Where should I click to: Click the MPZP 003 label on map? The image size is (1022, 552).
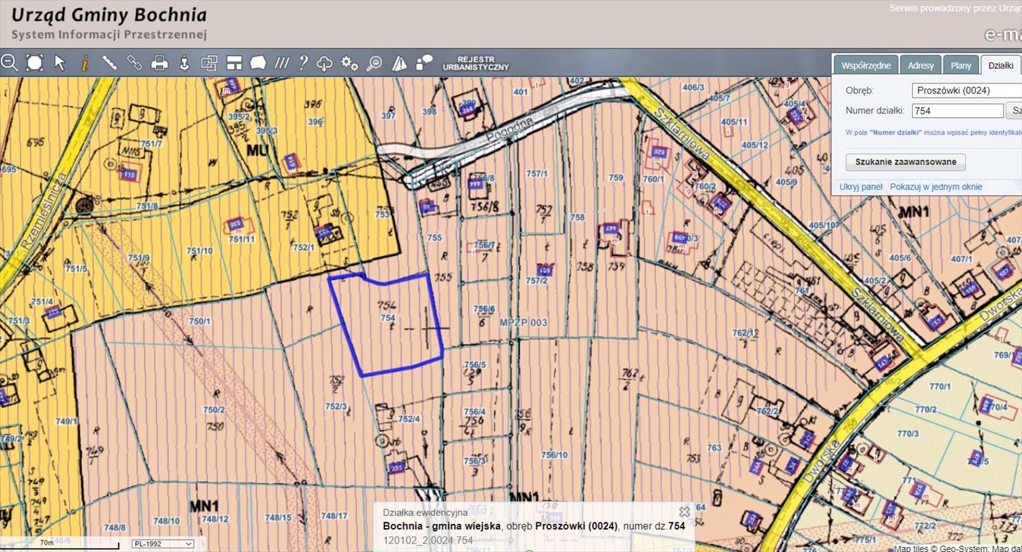point(523,323)
